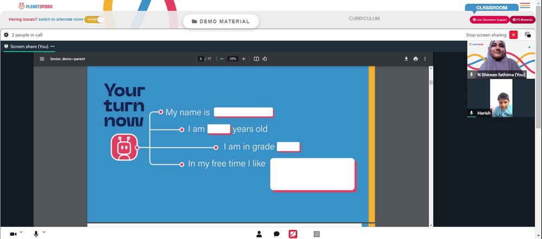Viewport: 542px width, 239px height.
Task: Open the Screen share tab options (three dots)
Action: (x=53, y=47)
